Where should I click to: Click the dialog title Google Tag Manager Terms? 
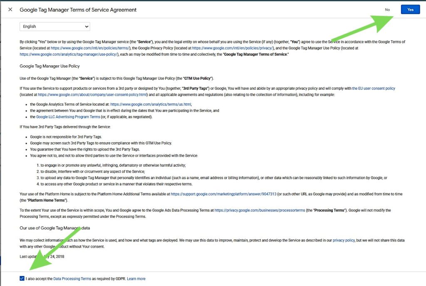pos(77,10)
